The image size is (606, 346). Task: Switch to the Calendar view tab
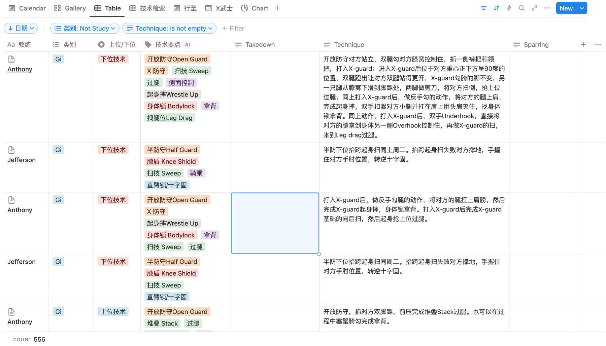(27, 8)
